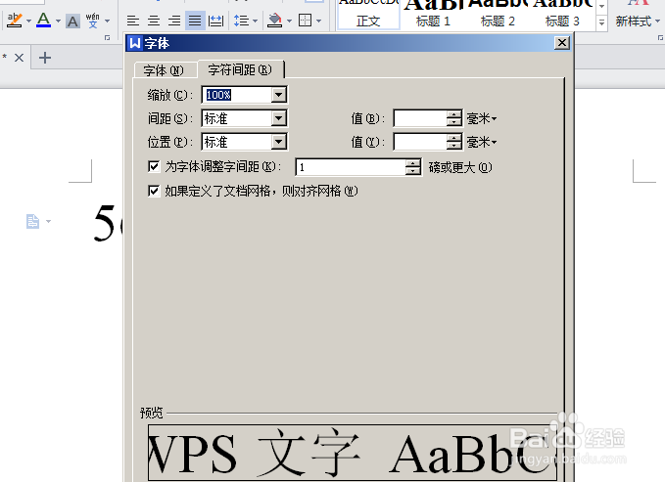This screenshot has width=665, height=482.
Task: Toggle 如果定义了文档网格 checkbox
Action: (154, 191)
